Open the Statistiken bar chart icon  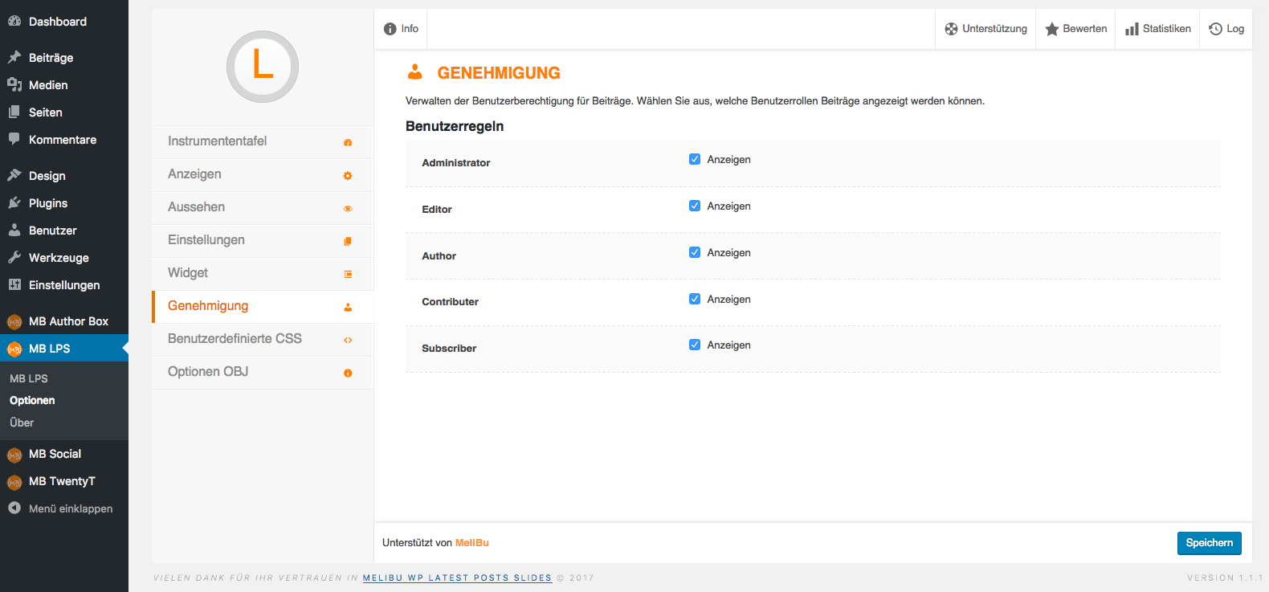pos(1132,29)
